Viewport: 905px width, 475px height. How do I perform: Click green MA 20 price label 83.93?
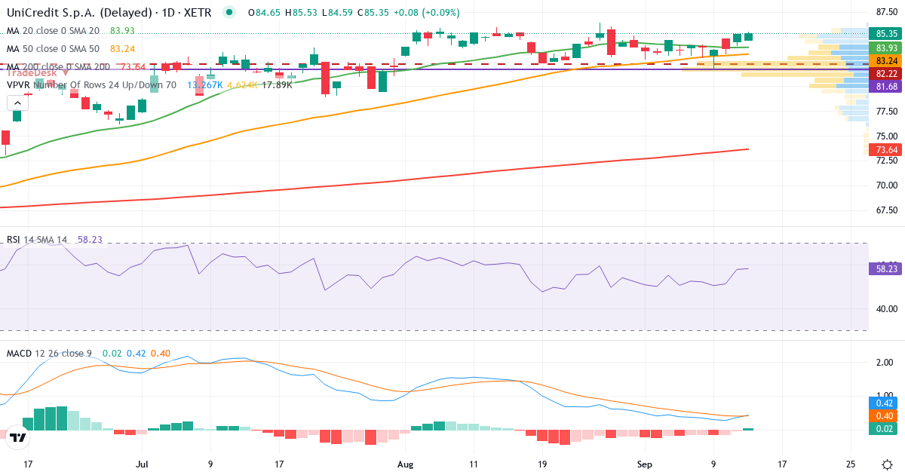(x=886, y=47)
